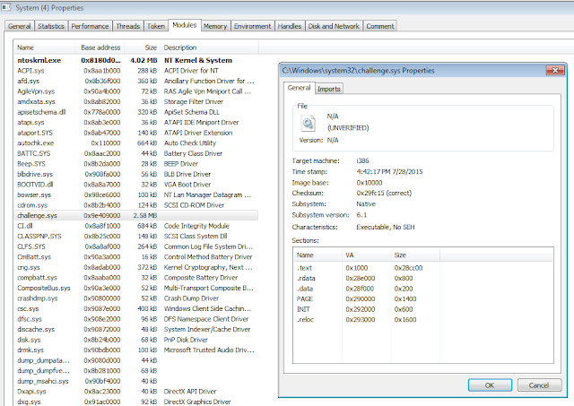574x406 pixels.
Task: Select autochk.exe module row
Action: (x=136, y=143)
